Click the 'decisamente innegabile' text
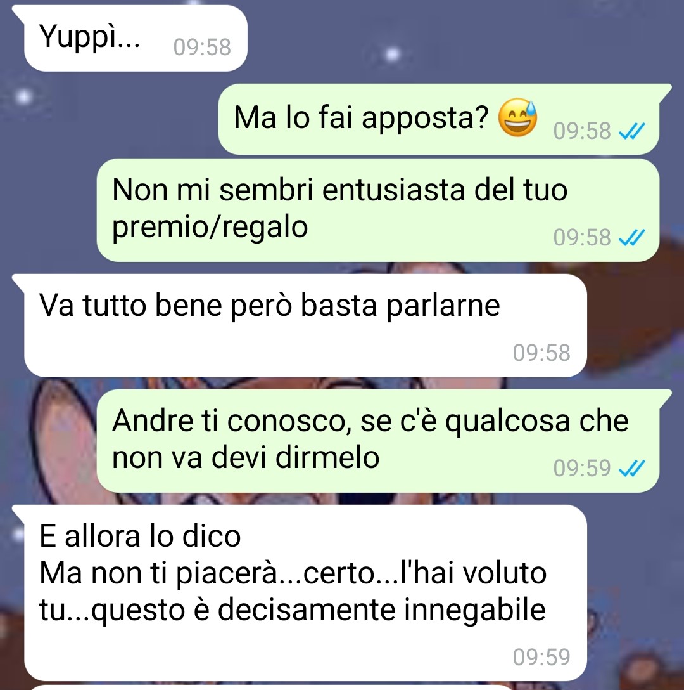The width and height of the screenshot is (684, 690). coord(381,610)
